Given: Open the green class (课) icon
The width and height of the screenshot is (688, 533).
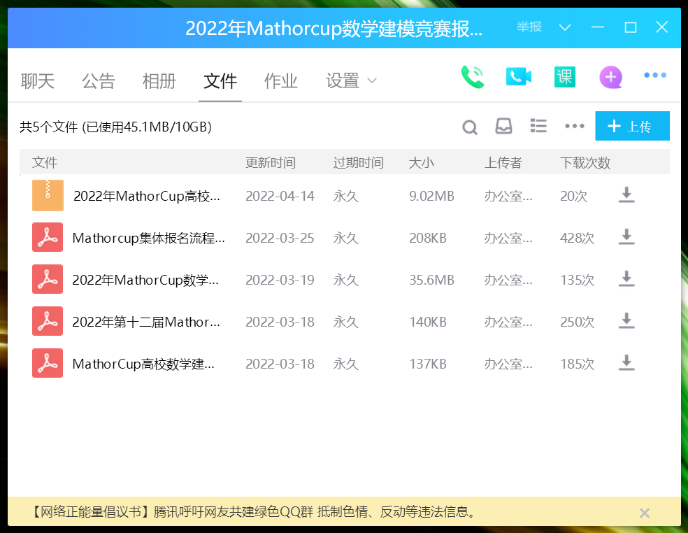Looking at the screenshot, I should pos(564,77).
